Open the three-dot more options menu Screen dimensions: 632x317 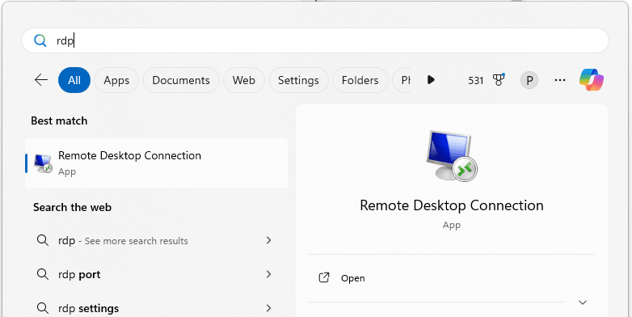click(x=560, y=80)
